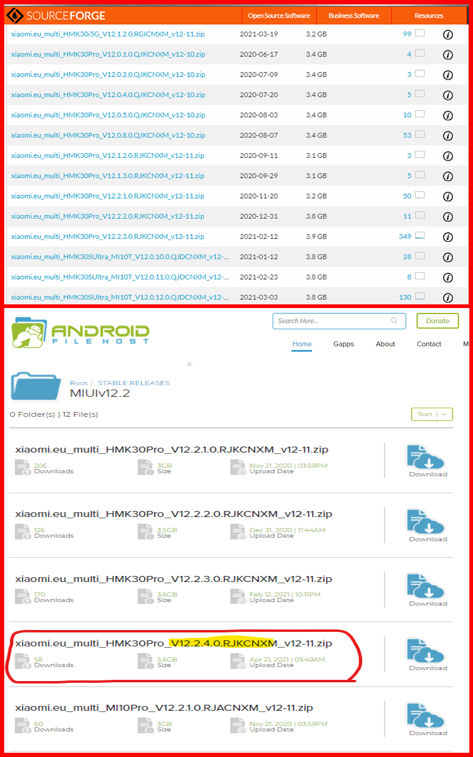Go to the About tab

(x=386, y=344)
